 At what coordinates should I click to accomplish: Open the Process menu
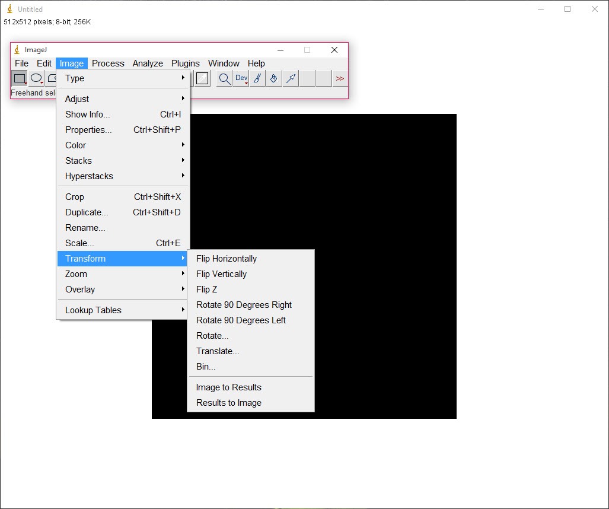[108, 63]
